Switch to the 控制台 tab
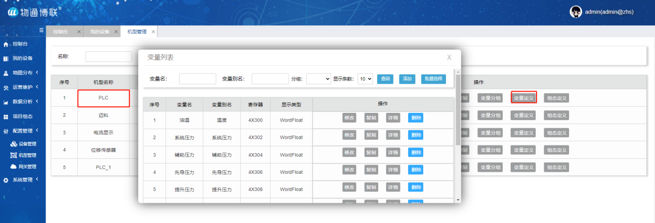This screenshot has width=655, height=223. 61,32
